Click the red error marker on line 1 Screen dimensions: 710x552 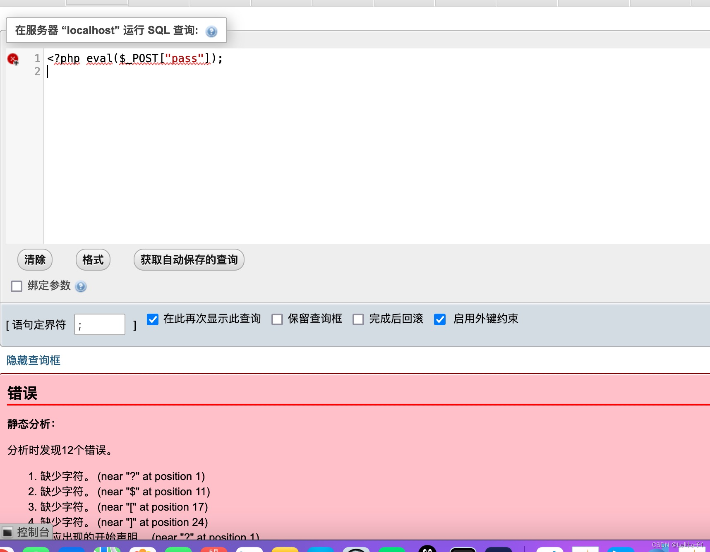point(13,59)
